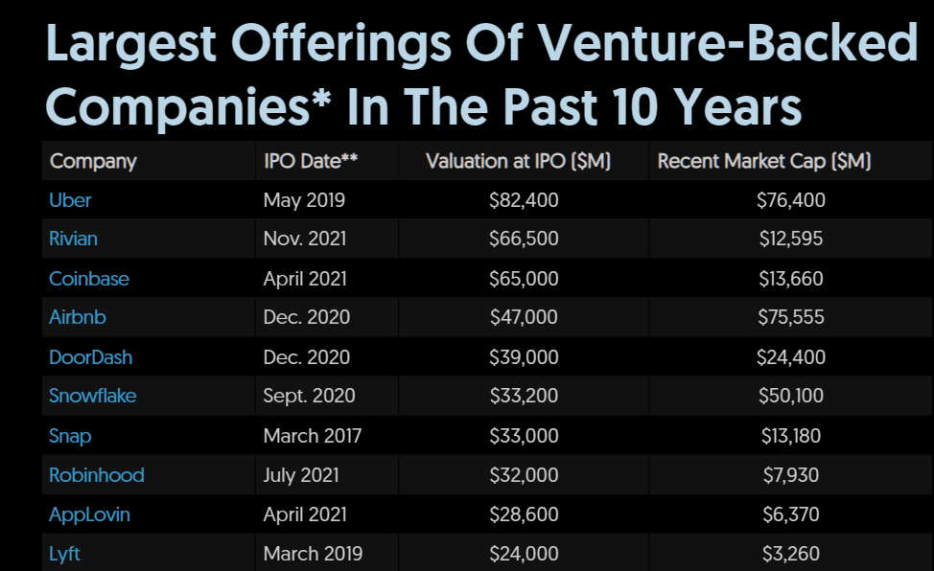Select Rivian's Nov. 2021 date cell
This screenshot has width=934, height=571.
[x=305, y=240]
